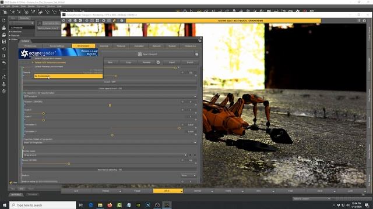Open the Wrap around border mode dropdown
This screenshot has width=373, height=209.
coord(105,155)
